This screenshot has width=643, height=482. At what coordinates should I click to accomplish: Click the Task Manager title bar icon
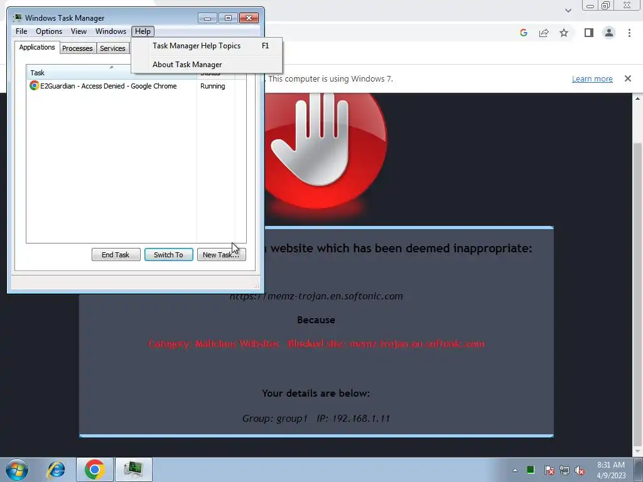point(17,18)
